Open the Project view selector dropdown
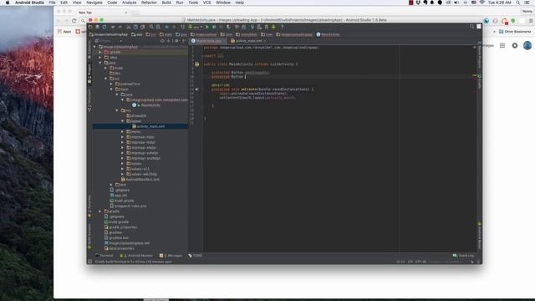 [x=109, y=41]
